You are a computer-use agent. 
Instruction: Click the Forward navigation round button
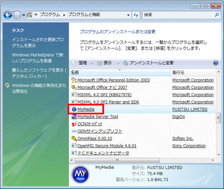(x=17, y=15)
